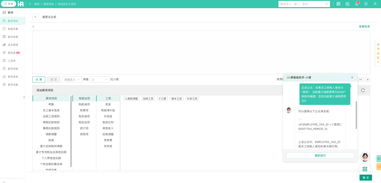Image resolution: width=381 pixels, height=183 pixels.
Task: Open the contacts people icon in header
Action: (x=347, y=4)
